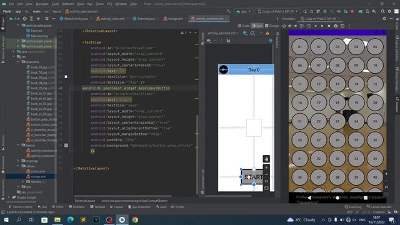Click the design surface warning triangle icon
Viewport: 400px width, 225px height.
[267, 33]
